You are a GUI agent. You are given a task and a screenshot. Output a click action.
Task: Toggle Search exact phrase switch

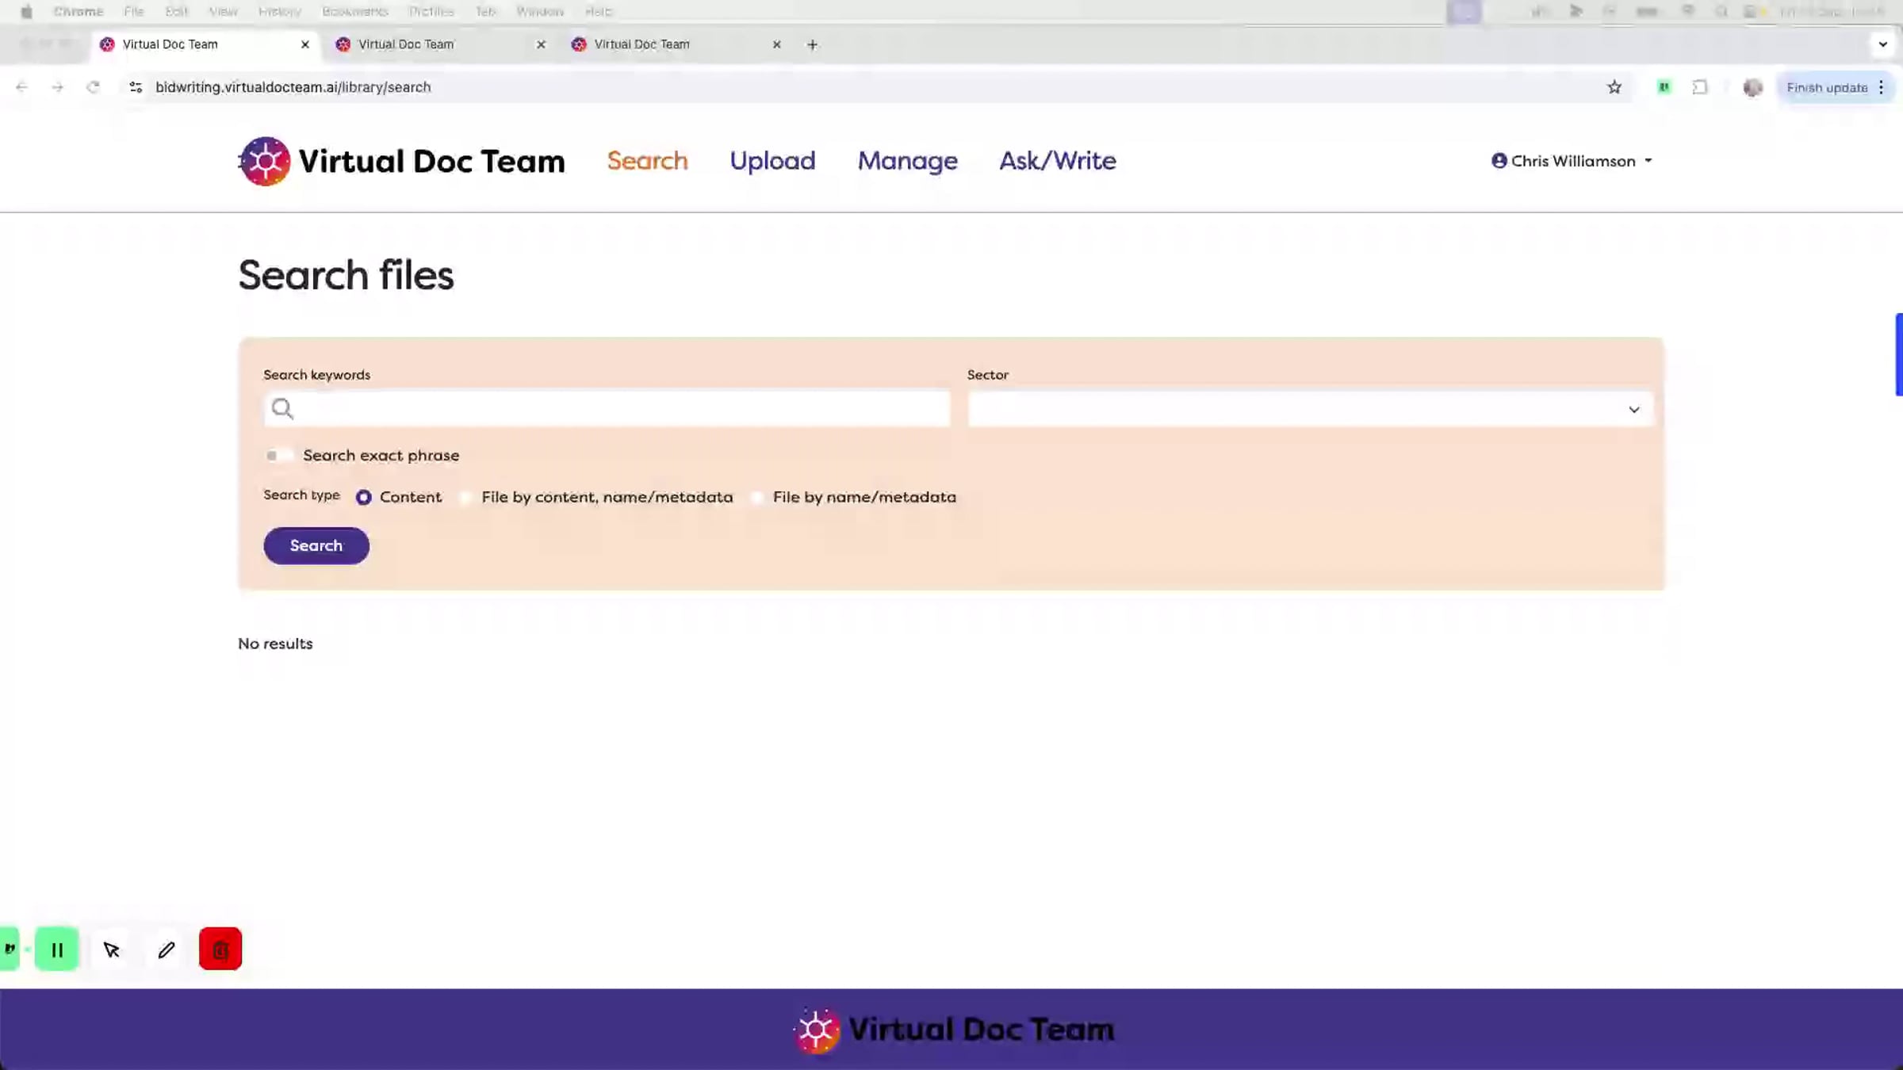tap(278, 455)
